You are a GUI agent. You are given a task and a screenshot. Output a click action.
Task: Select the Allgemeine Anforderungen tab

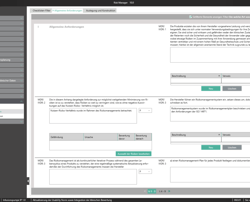coord(68,10)
